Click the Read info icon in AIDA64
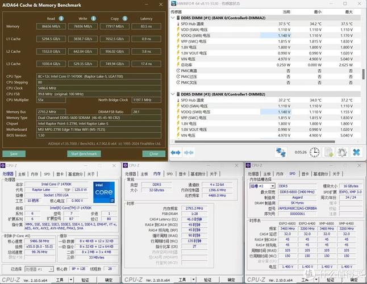Viewport: 367px width, 284px height. (62, 18)
